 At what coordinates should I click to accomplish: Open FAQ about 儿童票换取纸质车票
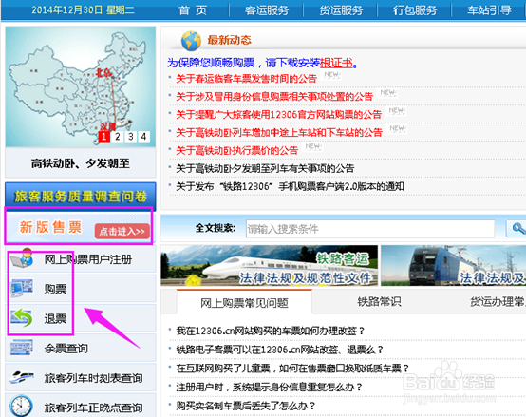point(292,369)
